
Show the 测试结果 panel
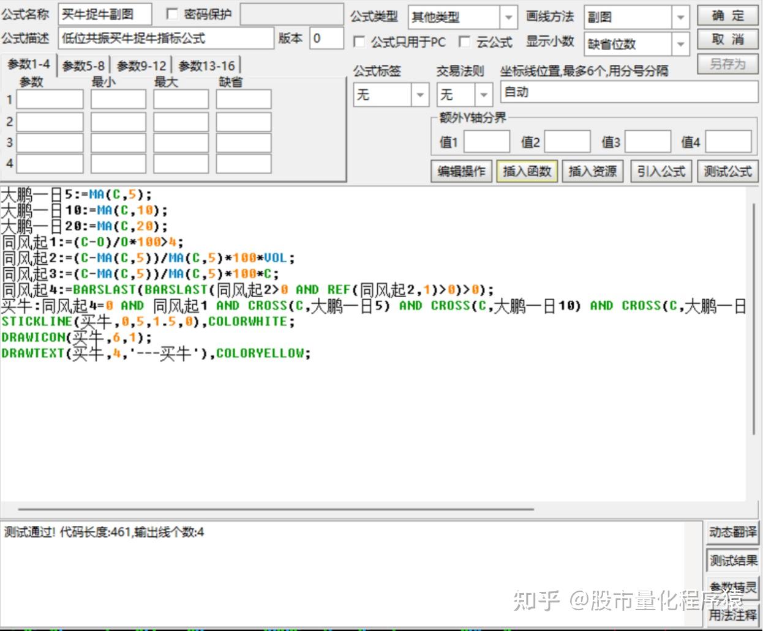(x=733, y=561)
